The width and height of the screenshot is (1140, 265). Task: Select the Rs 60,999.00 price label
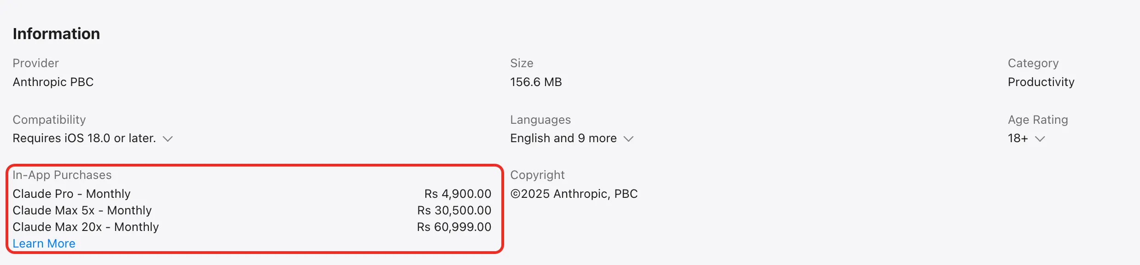(x=454, y=227)
